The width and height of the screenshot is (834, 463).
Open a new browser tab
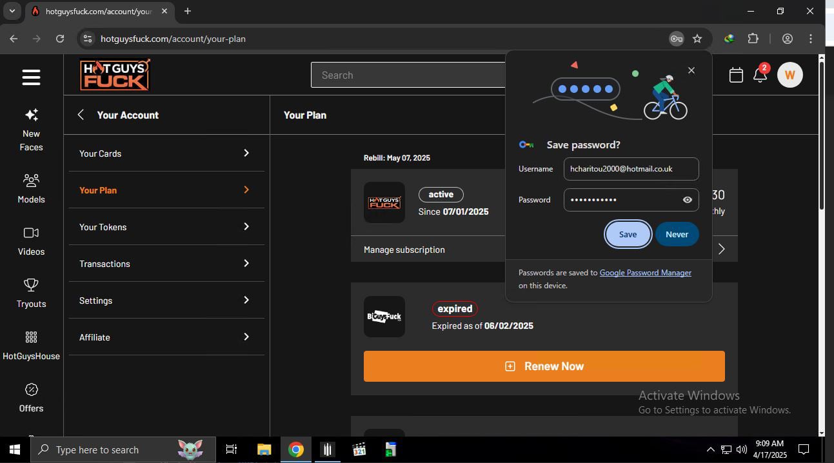[x=188, y=11]
